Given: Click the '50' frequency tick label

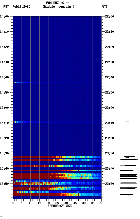Looking at the screenshot, I should (x=101, y=203).
